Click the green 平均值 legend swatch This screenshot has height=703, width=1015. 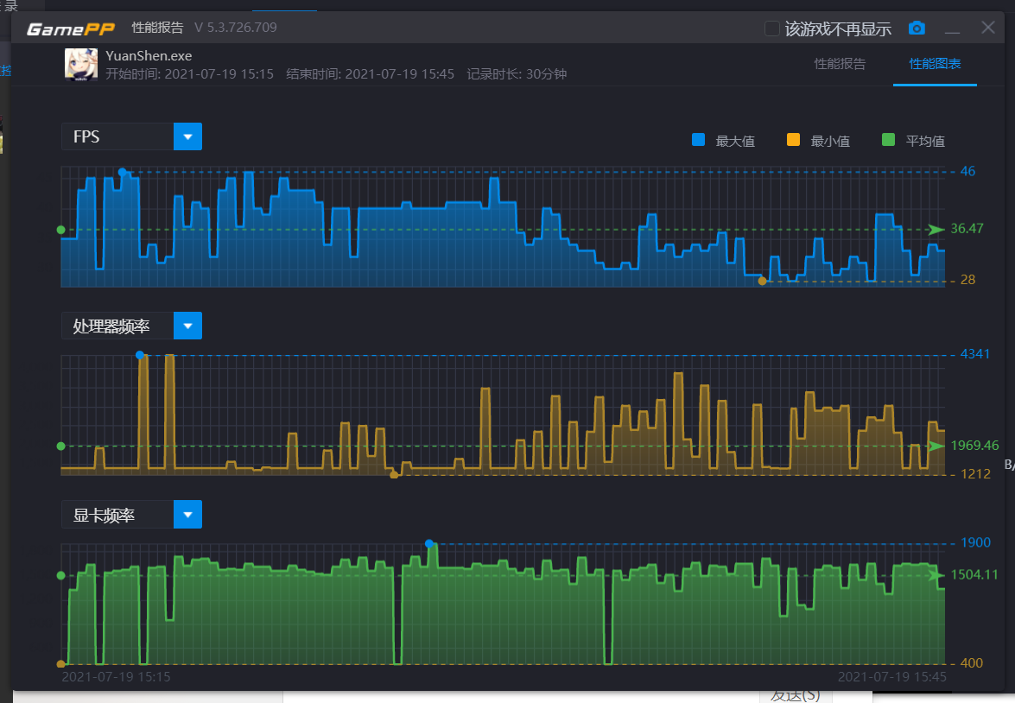click(x=888, y=140)
